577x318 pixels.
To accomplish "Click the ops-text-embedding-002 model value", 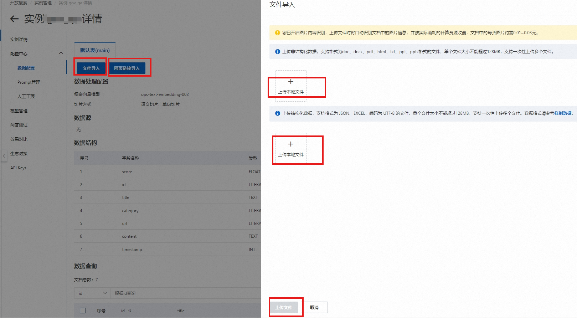I will click(x=165, y=94).
